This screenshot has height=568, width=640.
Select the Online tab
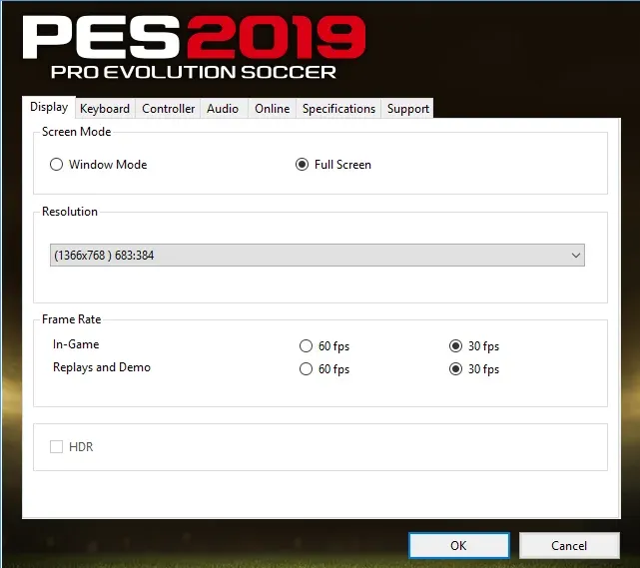coord(272,109)
